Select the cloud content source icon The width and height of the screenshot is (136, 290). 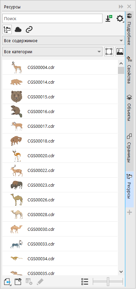(18, 29)
